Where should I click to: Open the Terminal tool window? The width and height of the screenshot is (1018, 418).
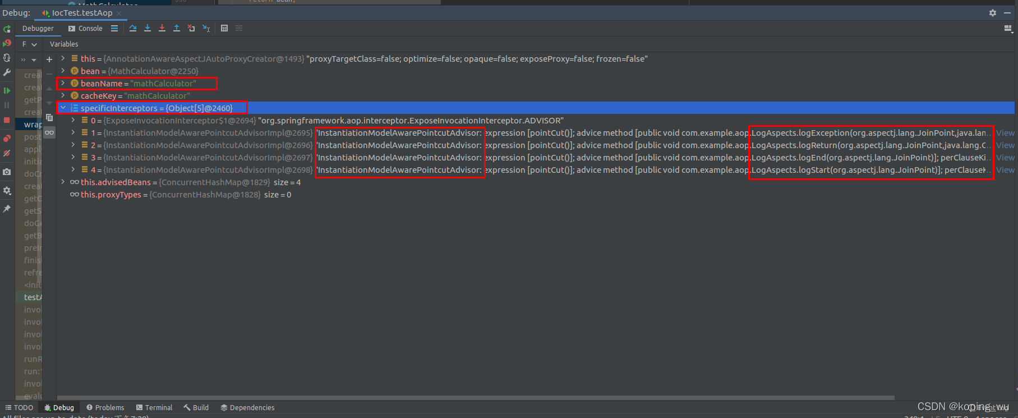154,407
